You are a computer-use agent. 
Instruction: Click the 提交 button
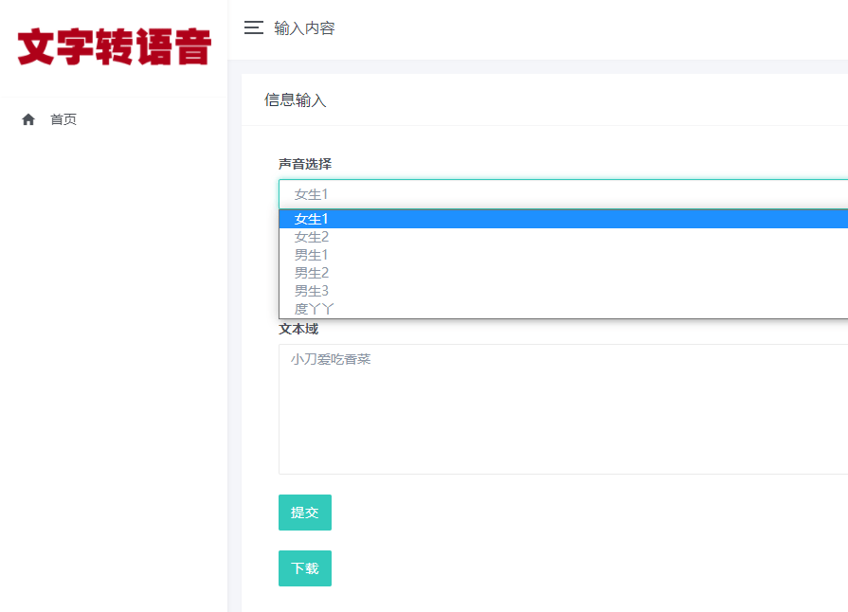pos(304,512)
